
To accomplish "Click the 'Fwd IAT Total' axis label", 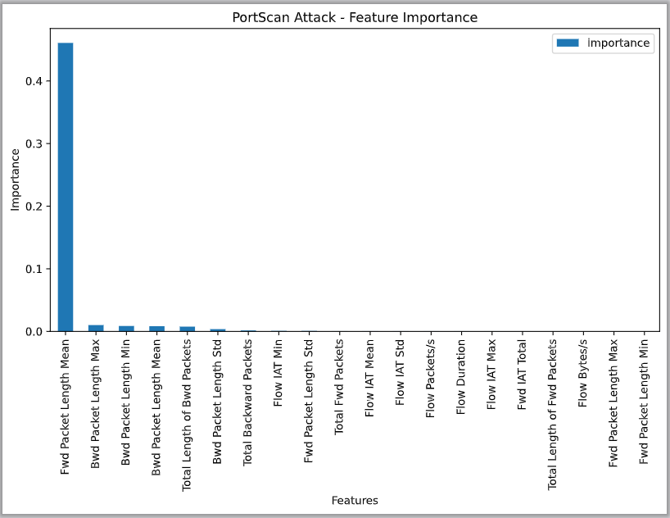I will pos(522,375).
